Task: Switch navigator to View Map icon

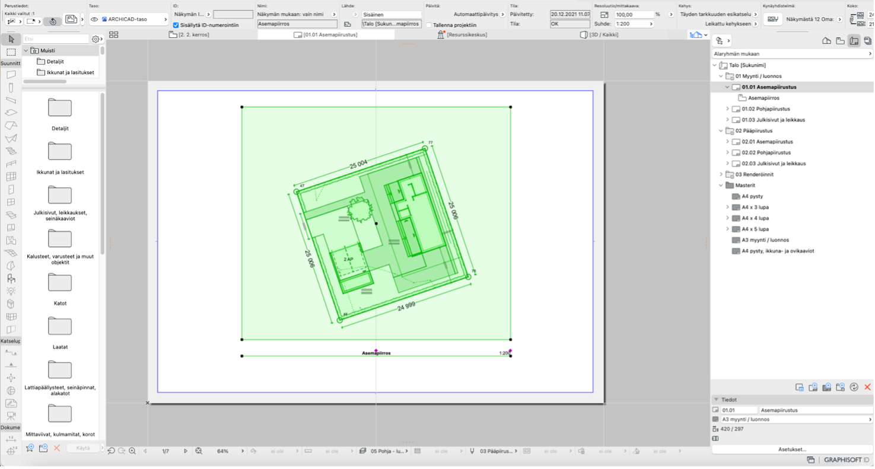Action: [840, 41]
